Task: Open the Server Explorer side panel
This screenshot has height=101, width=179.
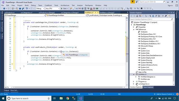Action: 2,27
